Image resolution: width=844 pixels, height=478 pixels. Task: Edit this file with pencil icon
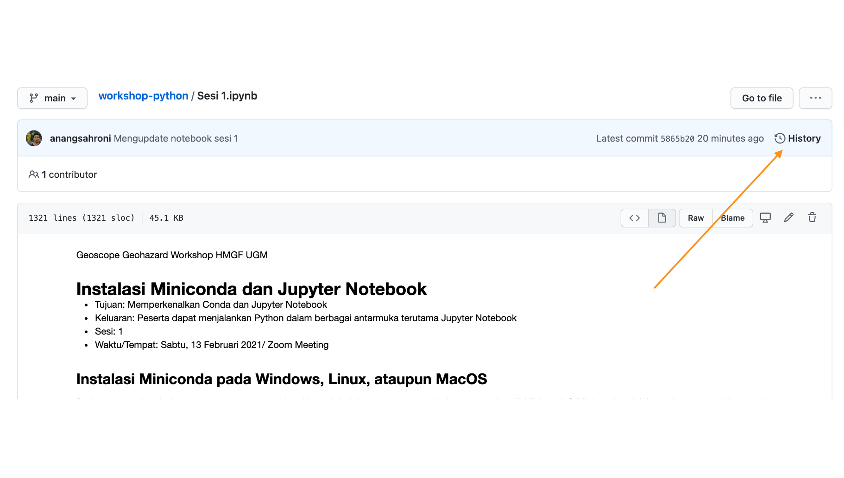(x=789, y=217)
